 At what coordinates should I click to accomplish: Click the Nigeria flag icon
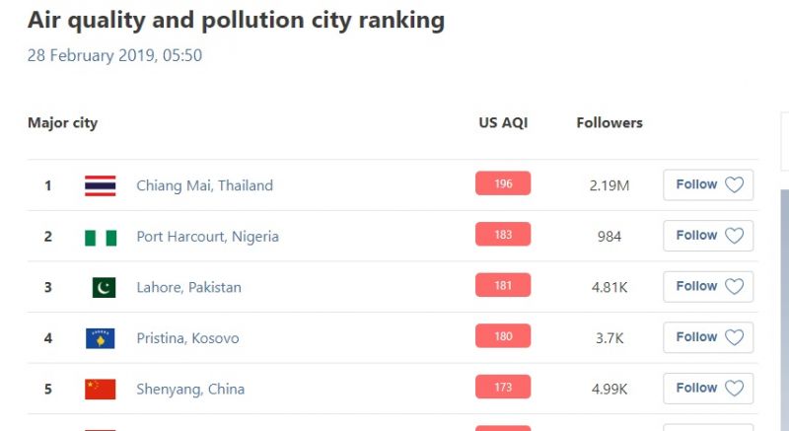click(x=100, y=237)
